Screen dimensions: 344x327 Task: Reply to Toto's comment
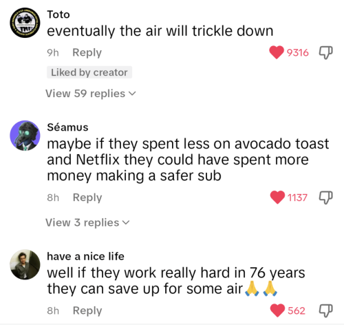coord(87,53)
